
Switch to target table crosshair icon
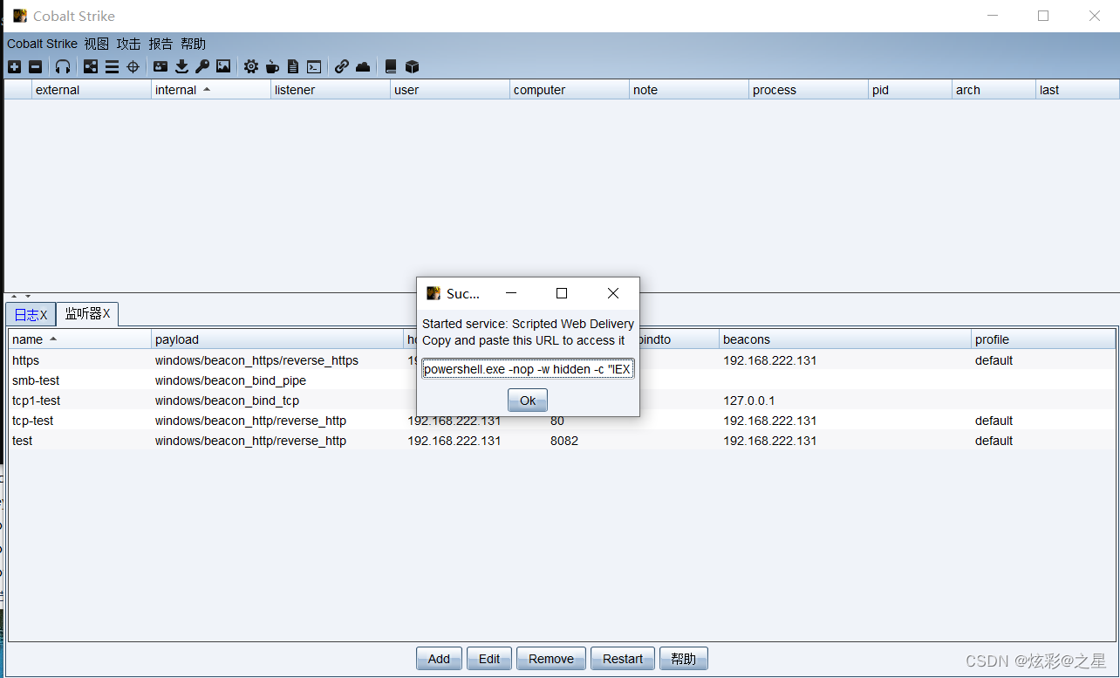tap(133, 66)
